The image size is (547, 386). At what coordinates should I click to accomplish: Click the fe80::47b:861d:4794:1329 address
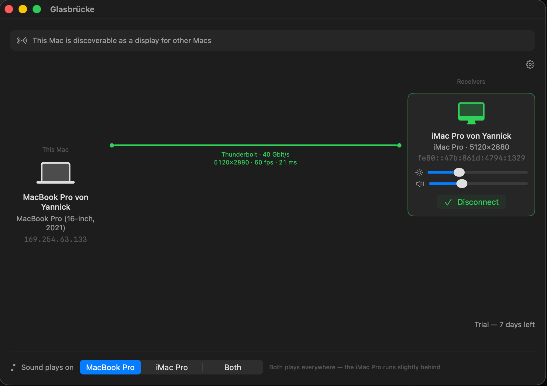(x=471, y=158)
